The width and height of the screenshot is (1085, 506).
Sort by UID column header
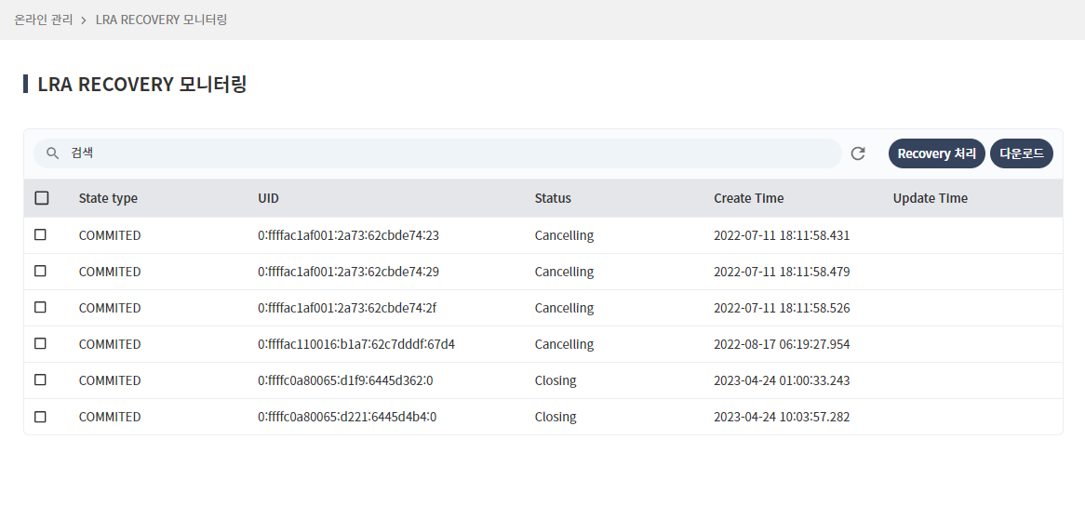[268, 198]
